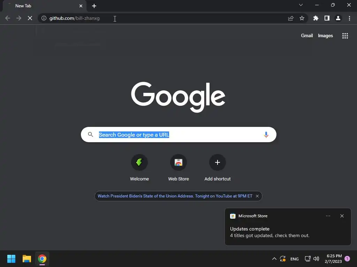
Task: Open a new tab with plus button
Action: (94, 6)
